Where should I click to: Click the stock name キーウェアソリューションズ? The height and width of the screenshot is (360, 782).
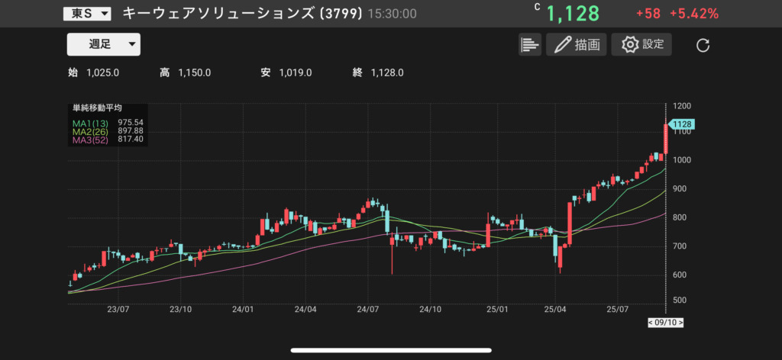point(218,14)
